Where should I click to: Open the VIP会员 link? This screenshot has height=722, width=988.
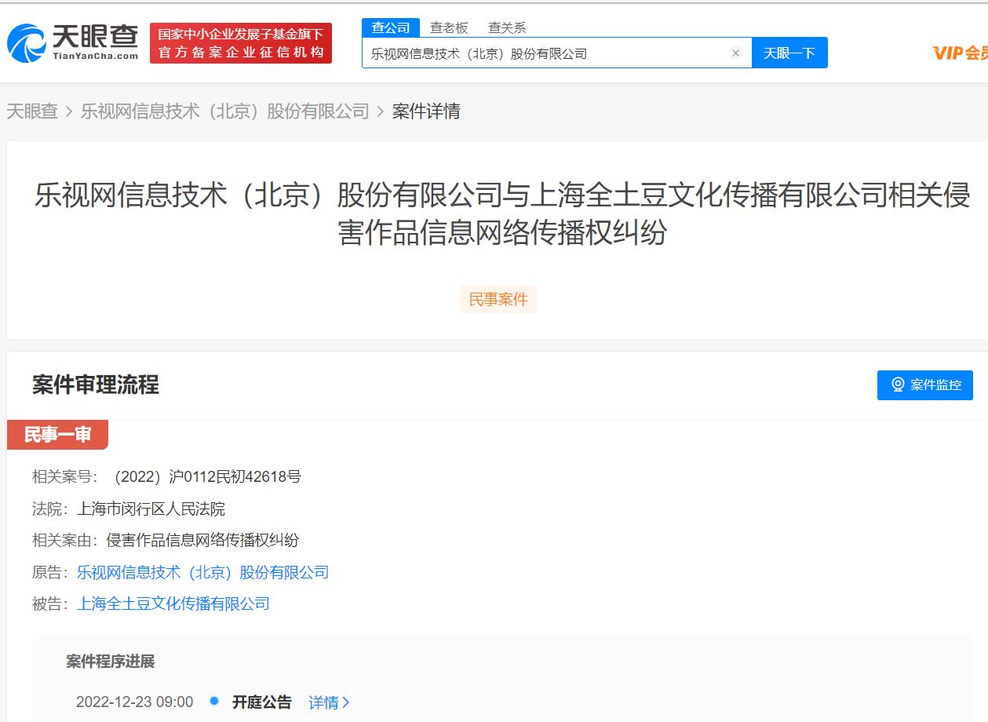961,53
